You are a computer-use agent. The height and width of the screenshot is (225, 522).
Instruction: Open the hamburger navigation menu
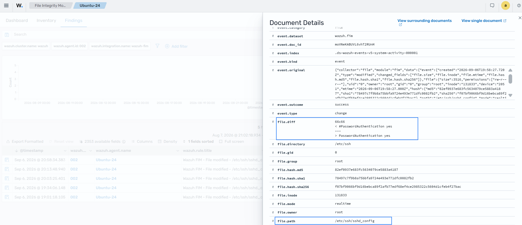[x=6, y=5]
